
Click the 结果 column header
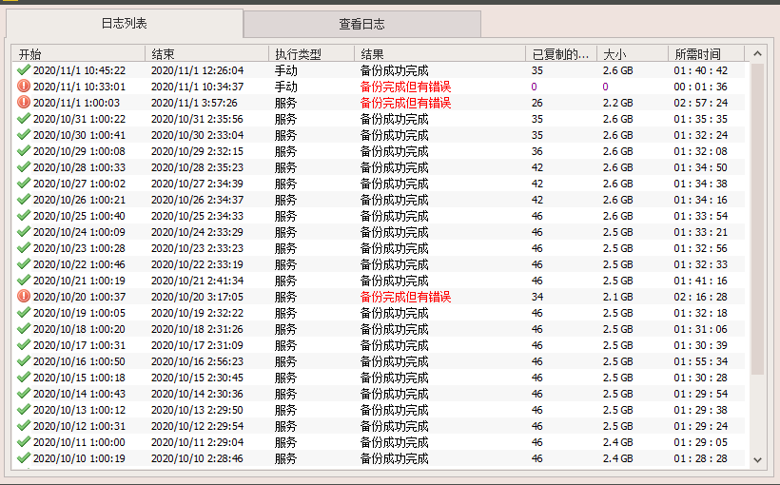(439, 54)
